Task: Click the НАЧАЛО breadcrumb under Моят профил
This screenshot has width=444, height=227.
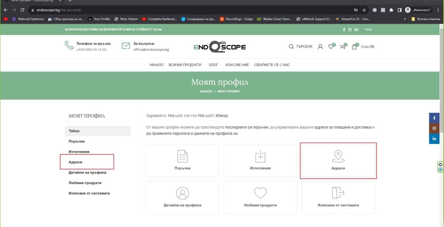Action: point(206,91)
